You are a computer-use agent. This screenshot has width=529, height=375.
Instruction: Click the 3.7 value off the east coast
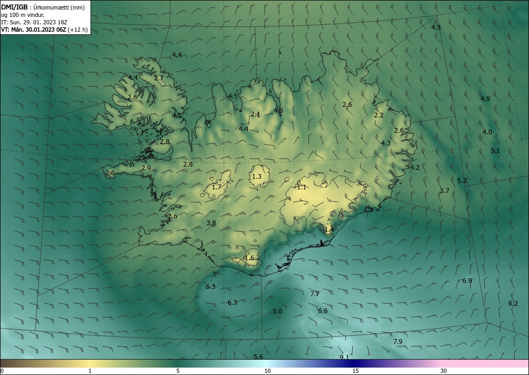[x=445, y=191]
